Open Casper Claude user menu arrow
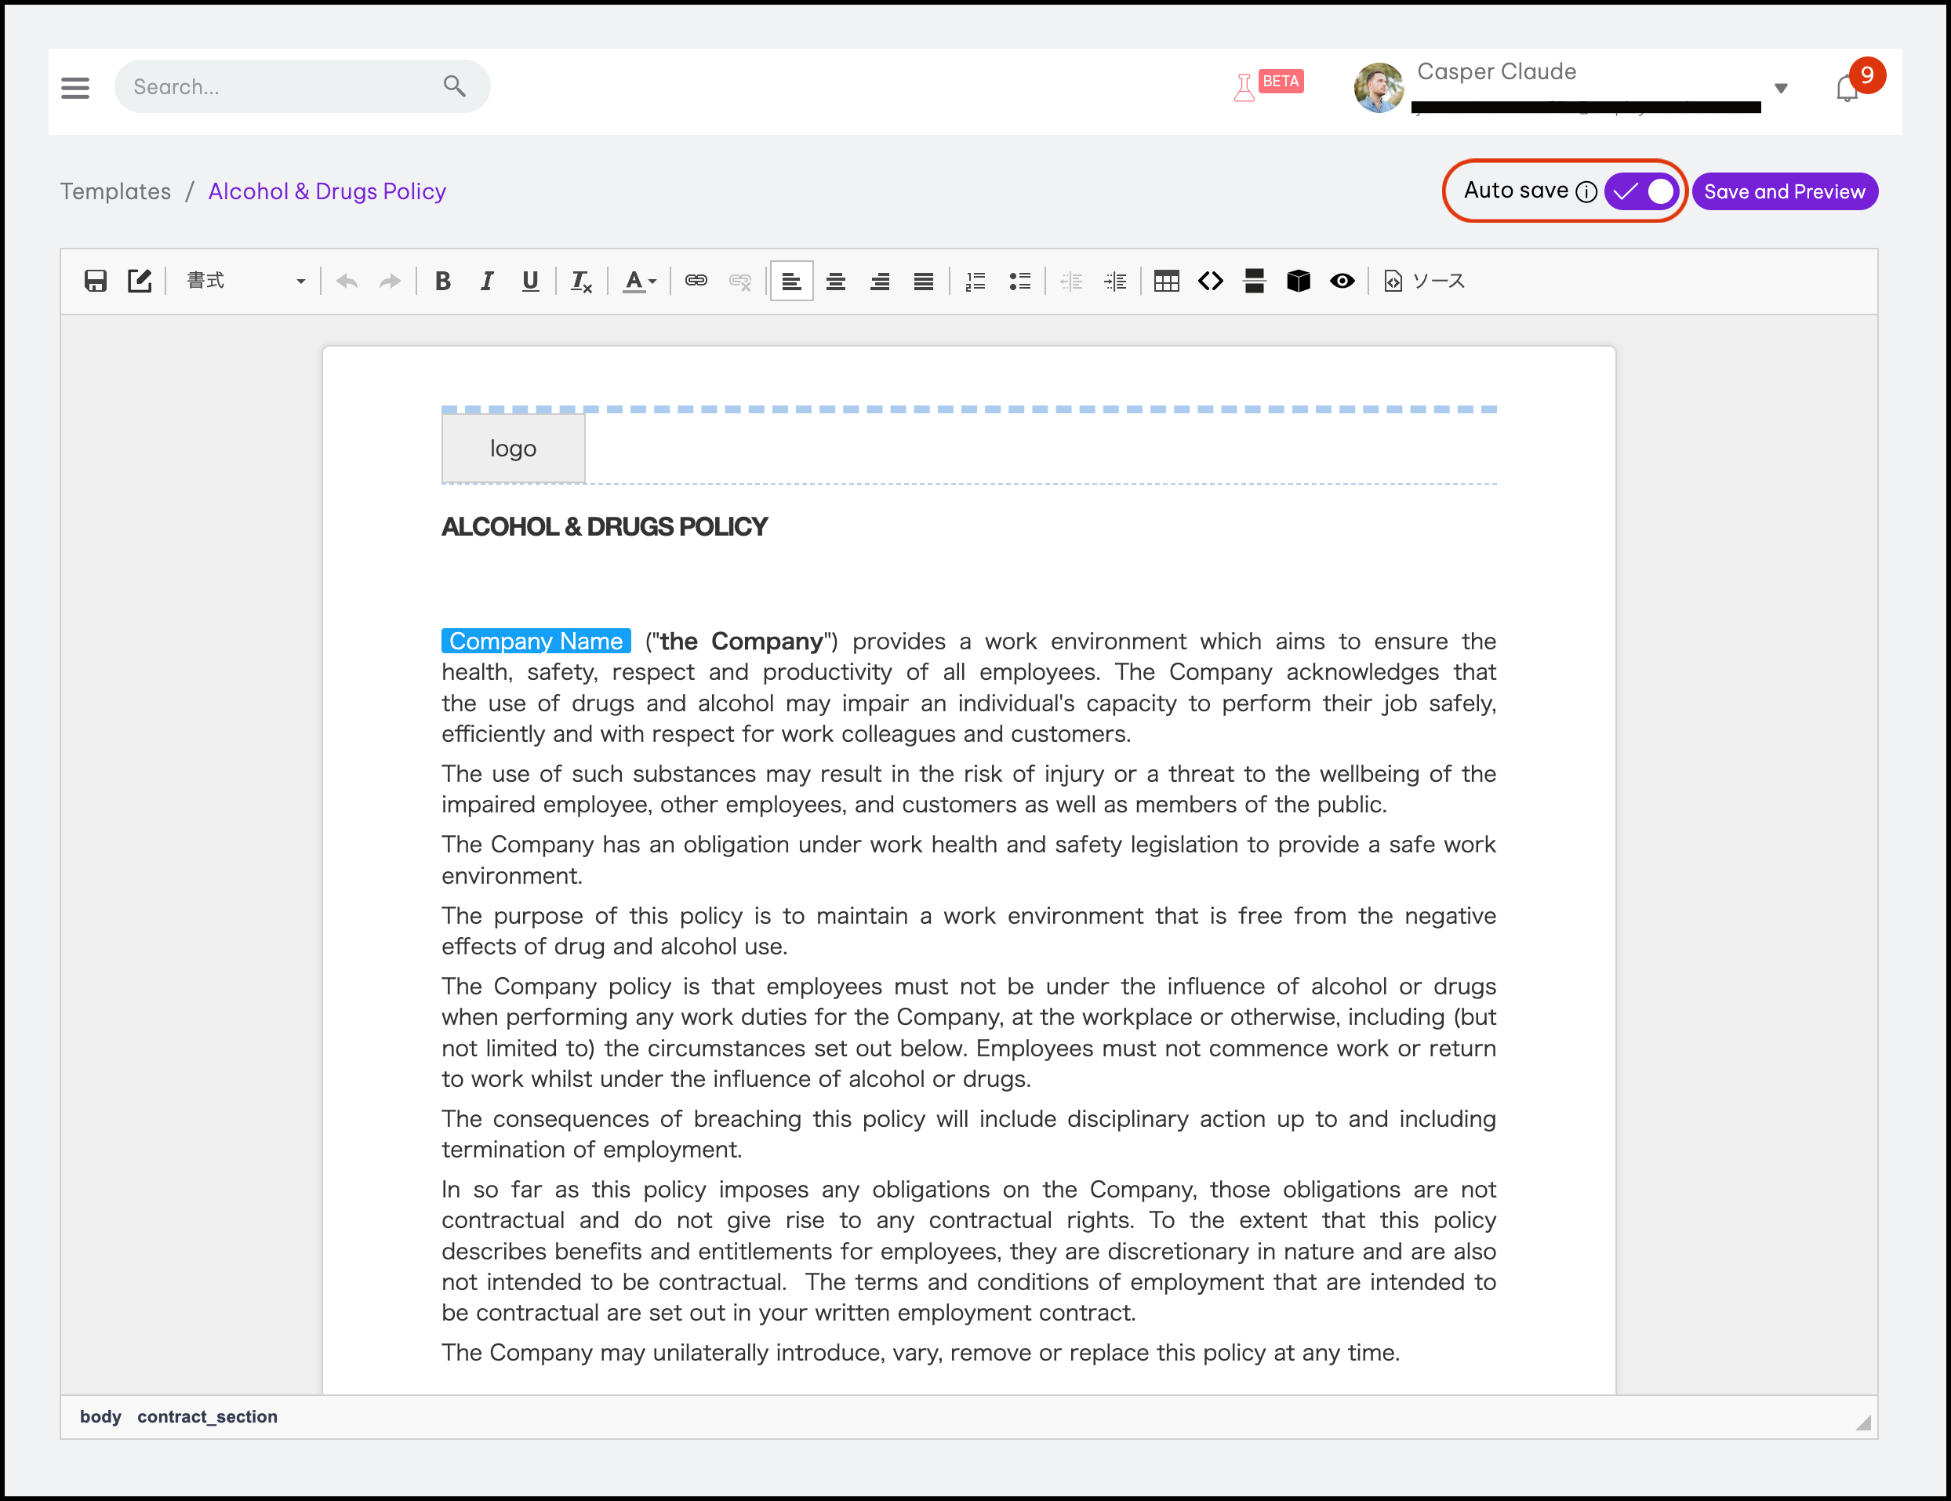This screenshot has width=1951, height=1501. tap(1780, 88)
